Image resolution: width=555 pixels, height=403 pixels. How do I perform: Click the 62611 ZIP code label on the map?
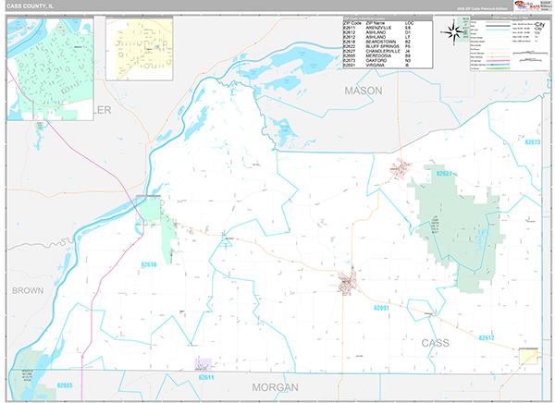(x=206, y=377)
